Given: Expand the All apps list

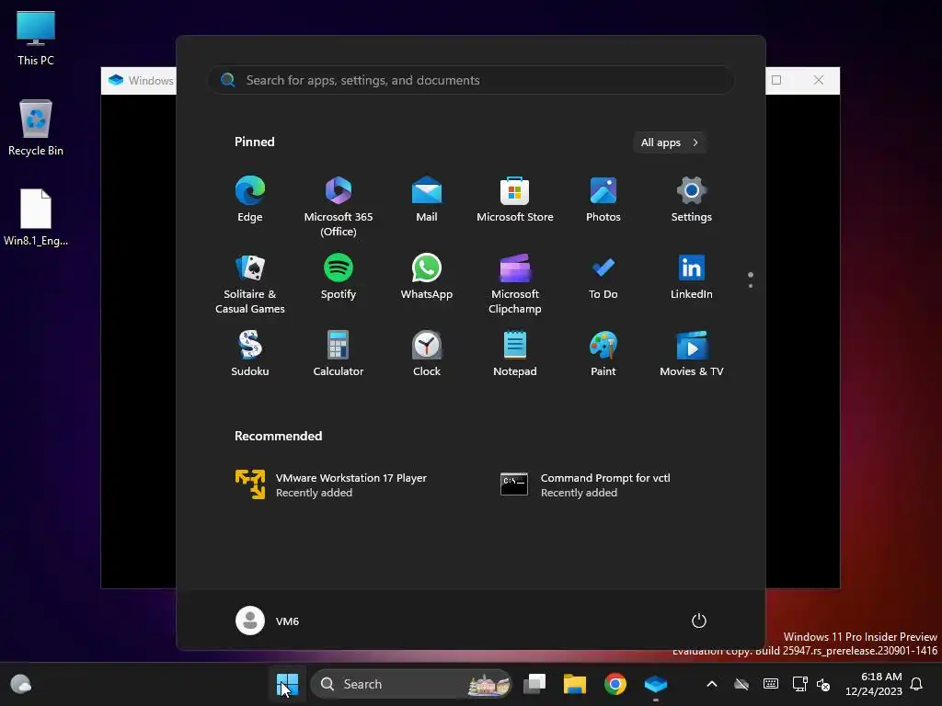Looking at the screenshot, I should 670,142.
